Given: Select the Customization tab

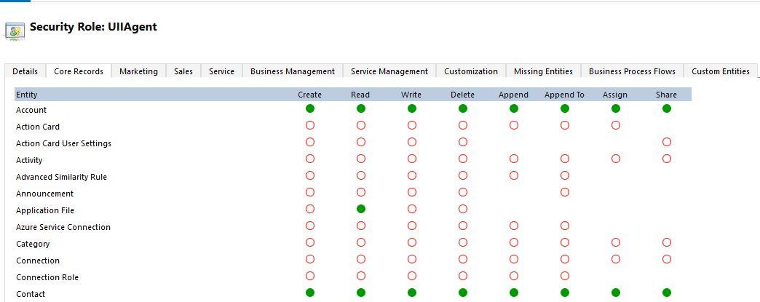Looking at the screenshot, I should [x=471, y=71].
